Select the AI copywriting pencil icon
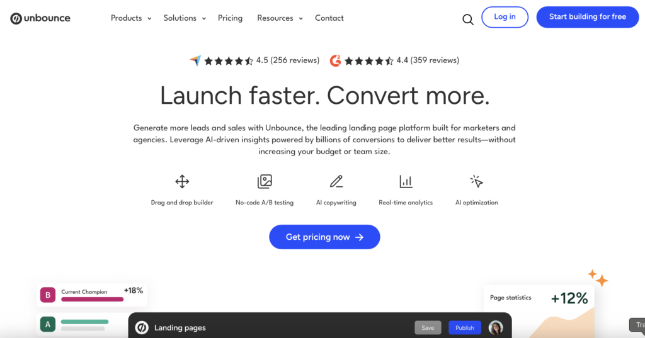Image resolution: width=645 pixels, height=338 pixels. pos(336,182)
